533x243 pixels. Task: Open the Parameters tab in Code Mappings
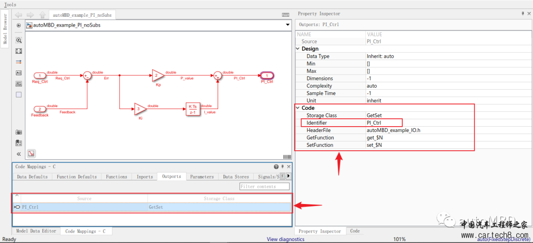click(x=202, y=176)
